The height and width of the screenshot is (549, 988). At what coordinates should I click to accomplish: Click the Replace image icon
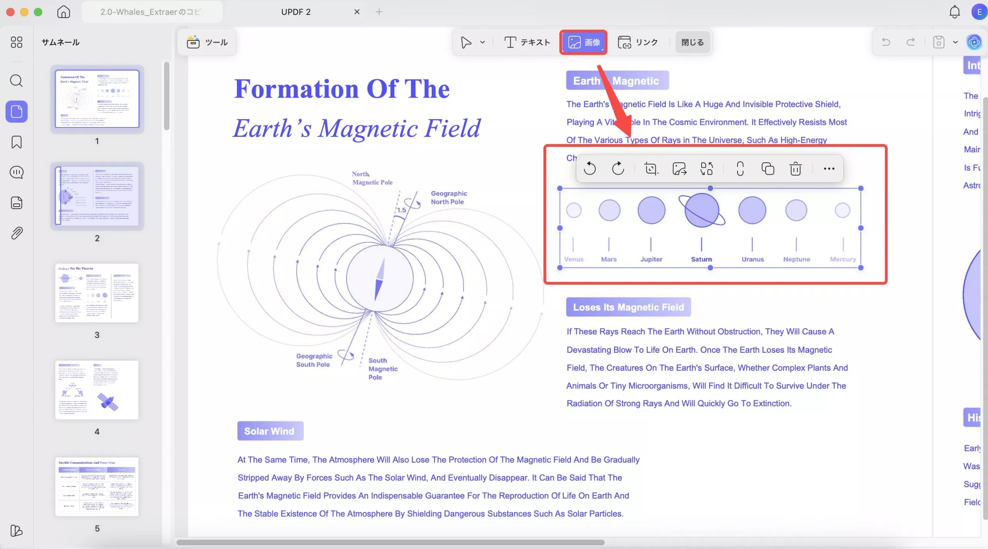tap(707, 168)
